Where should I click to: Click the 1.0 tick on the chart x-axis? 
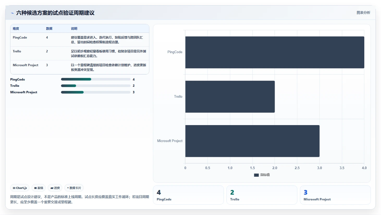[x=230, y=168]
